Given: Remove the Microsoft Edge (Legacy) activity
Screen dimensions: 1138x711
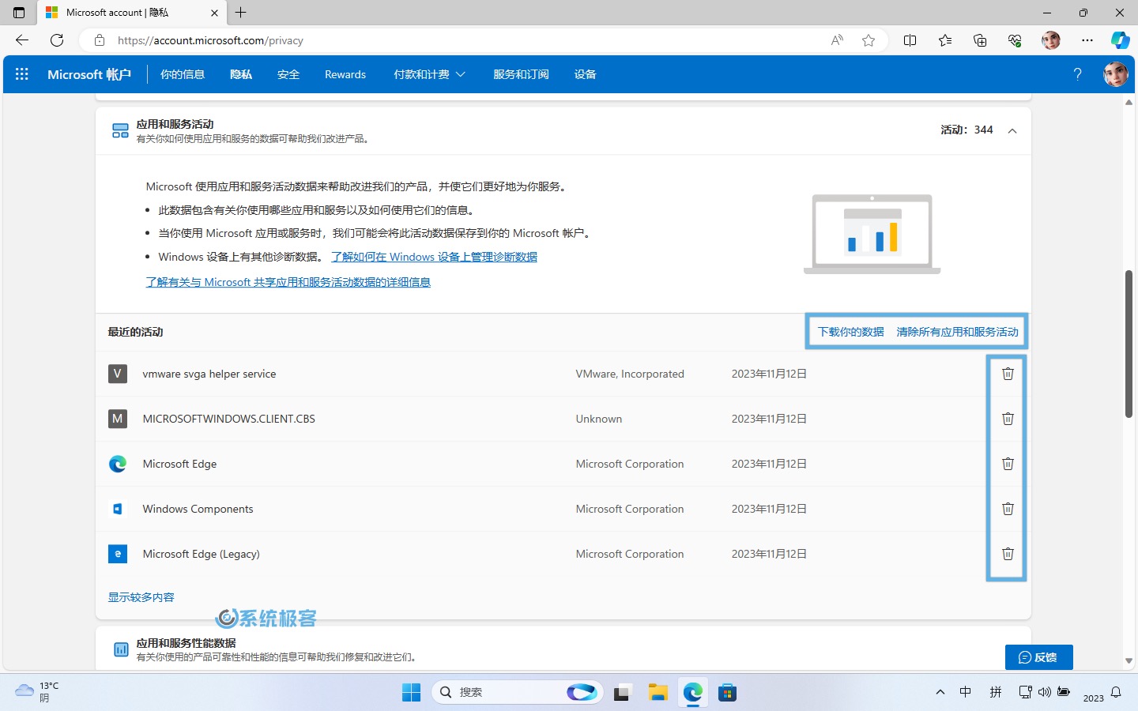Looking at the screenshot, I should tap(1008, 554).
